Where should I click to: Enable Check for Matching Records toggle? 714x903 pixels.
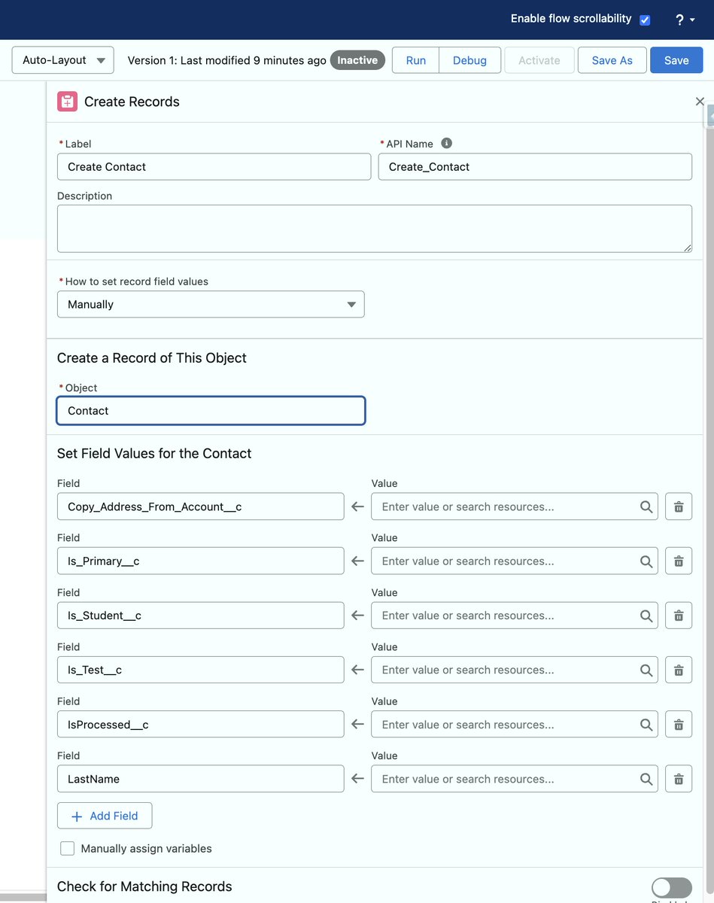672,887
